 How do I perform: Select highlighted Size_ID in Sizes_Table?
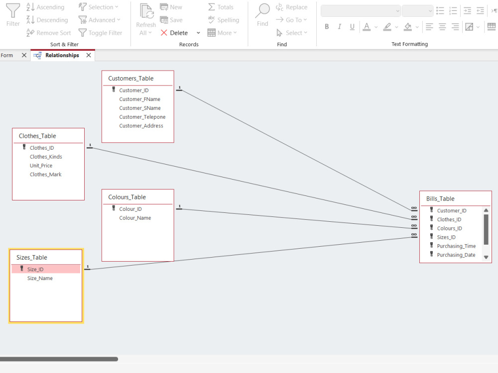point(46,269)
